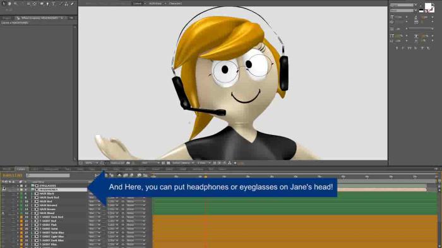The image size is (442, 248).
Task: Select the Brush tool
Action: click(61, 4)
